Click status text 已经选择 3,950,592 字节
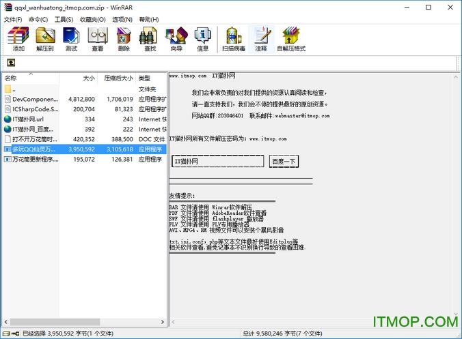The image size is (462, 339). pos(68,334)
